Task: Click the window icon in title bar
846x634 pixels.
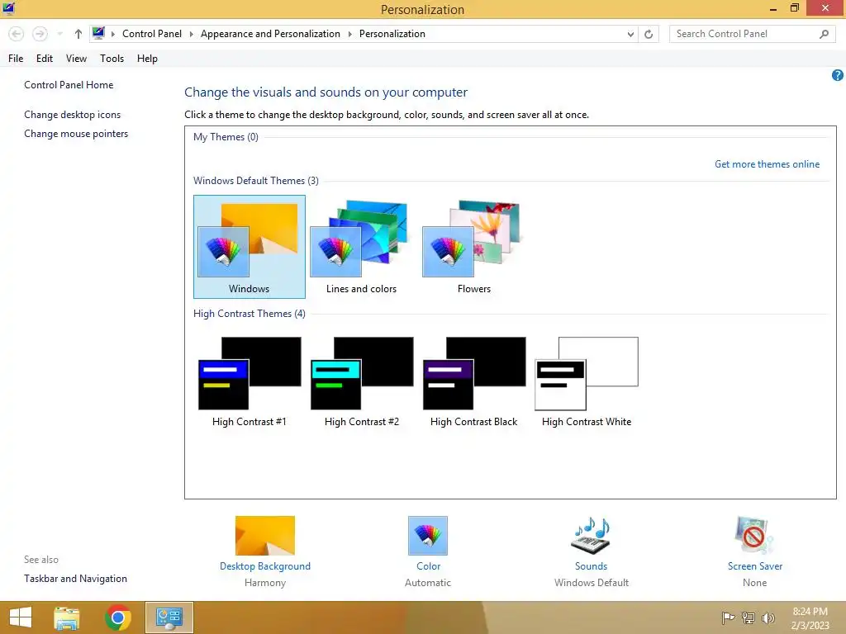Action: (8, 8)
